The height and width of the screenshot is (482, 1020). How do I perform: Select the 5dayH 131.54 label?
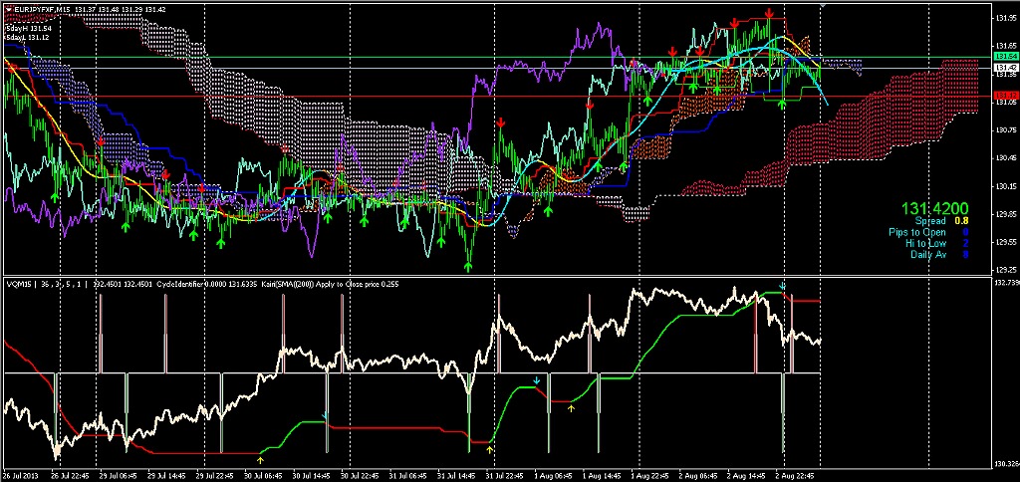[28, 29]
